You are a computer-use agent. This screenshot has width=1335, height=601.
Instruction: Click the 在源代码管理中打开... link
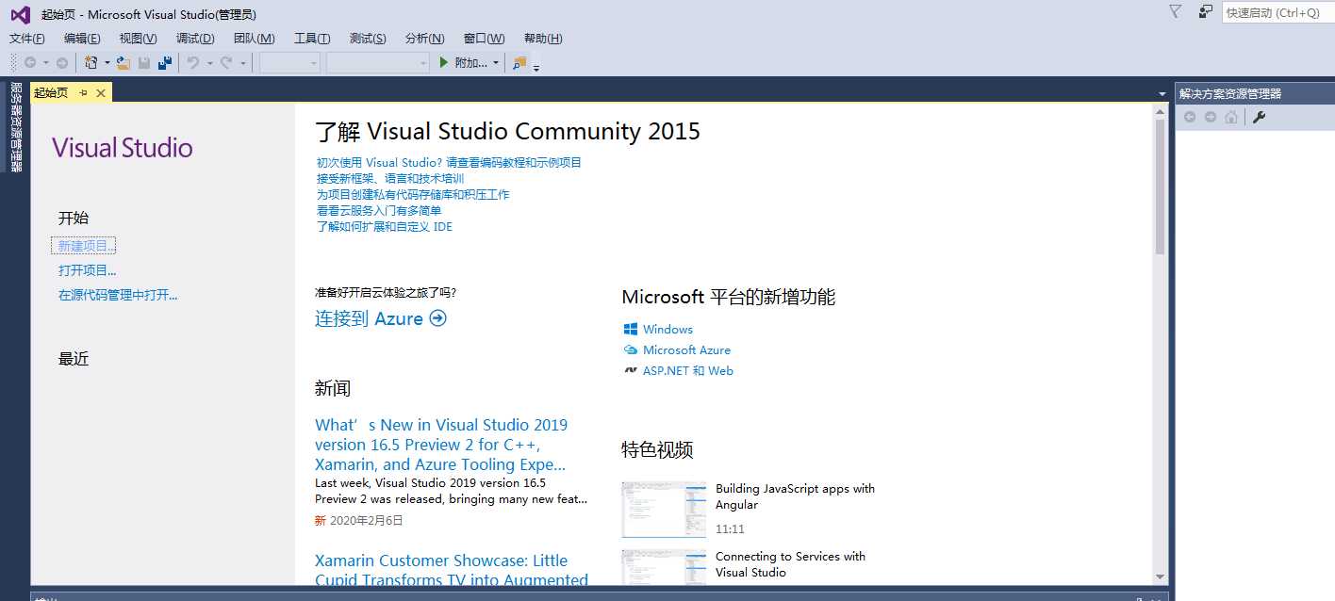coord(118,295)
